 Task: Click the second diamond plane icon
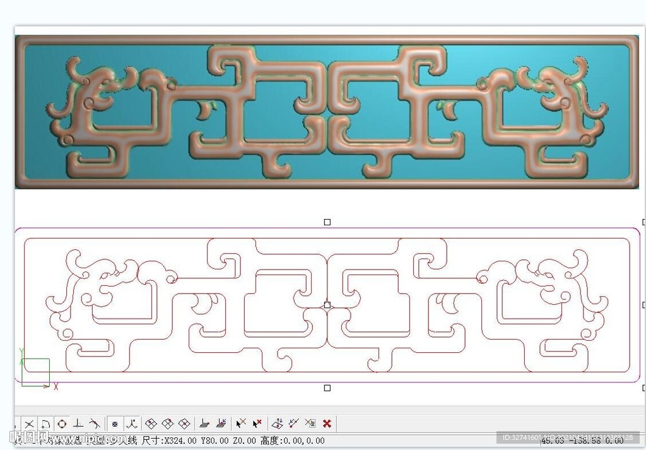pyautogui.click(x=168, y=423)
